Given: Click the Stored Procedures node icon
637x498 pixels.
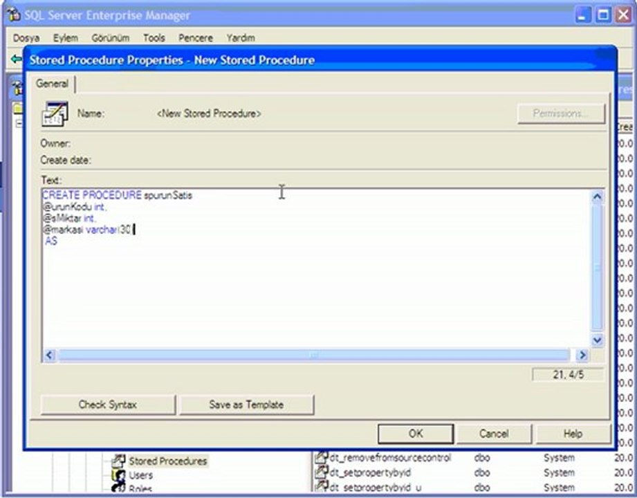Looking at the screenshot, I should (x=118, y=461).
